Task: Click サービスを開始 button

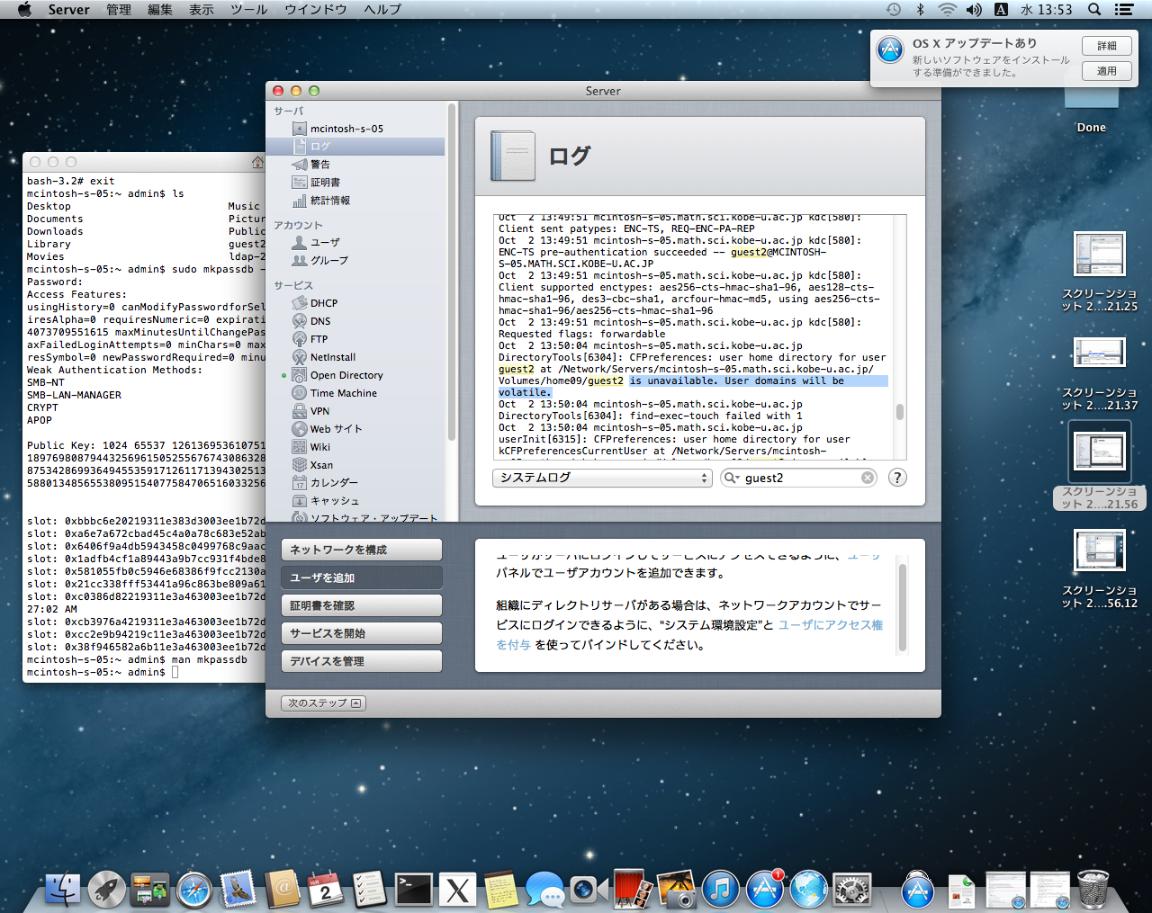Action: [x=362, y=633]
